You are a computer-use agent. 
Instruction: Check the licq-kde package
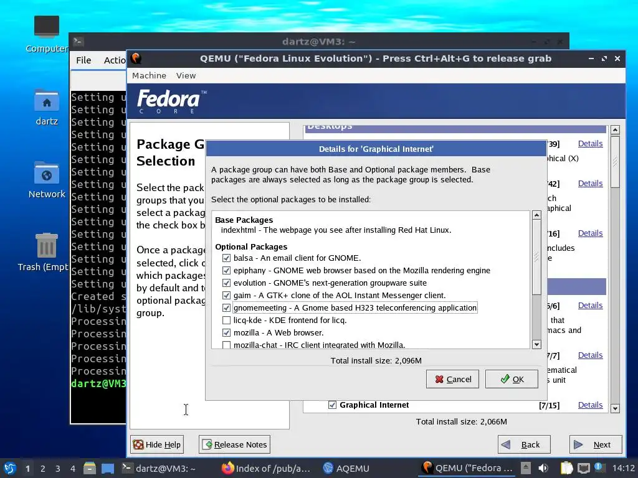pos(227,321)
